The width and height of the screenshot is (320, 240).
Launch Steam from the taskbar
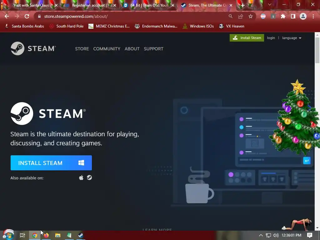click(x=81, y=235)
